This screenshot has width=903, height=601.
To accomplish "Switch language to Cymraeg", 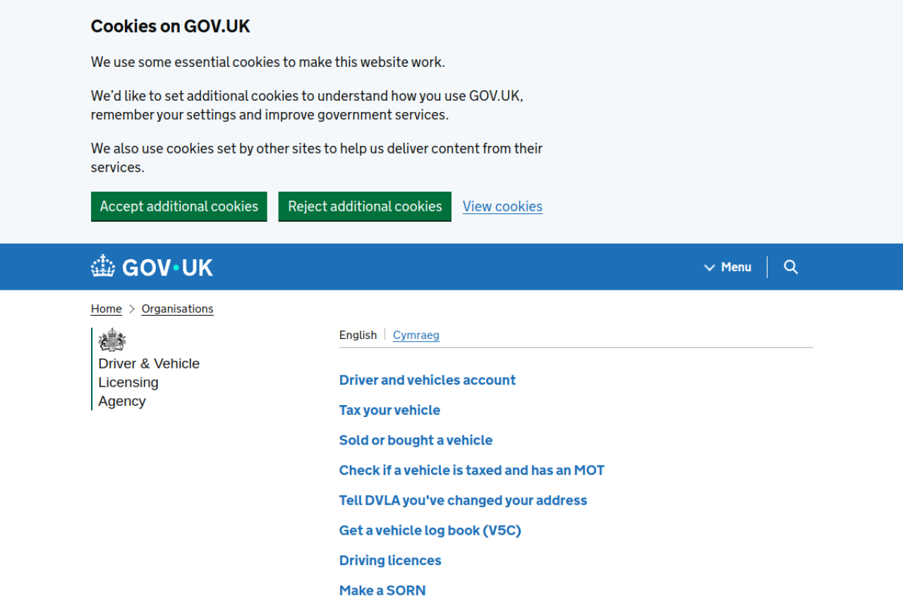I will coord(416,335).
